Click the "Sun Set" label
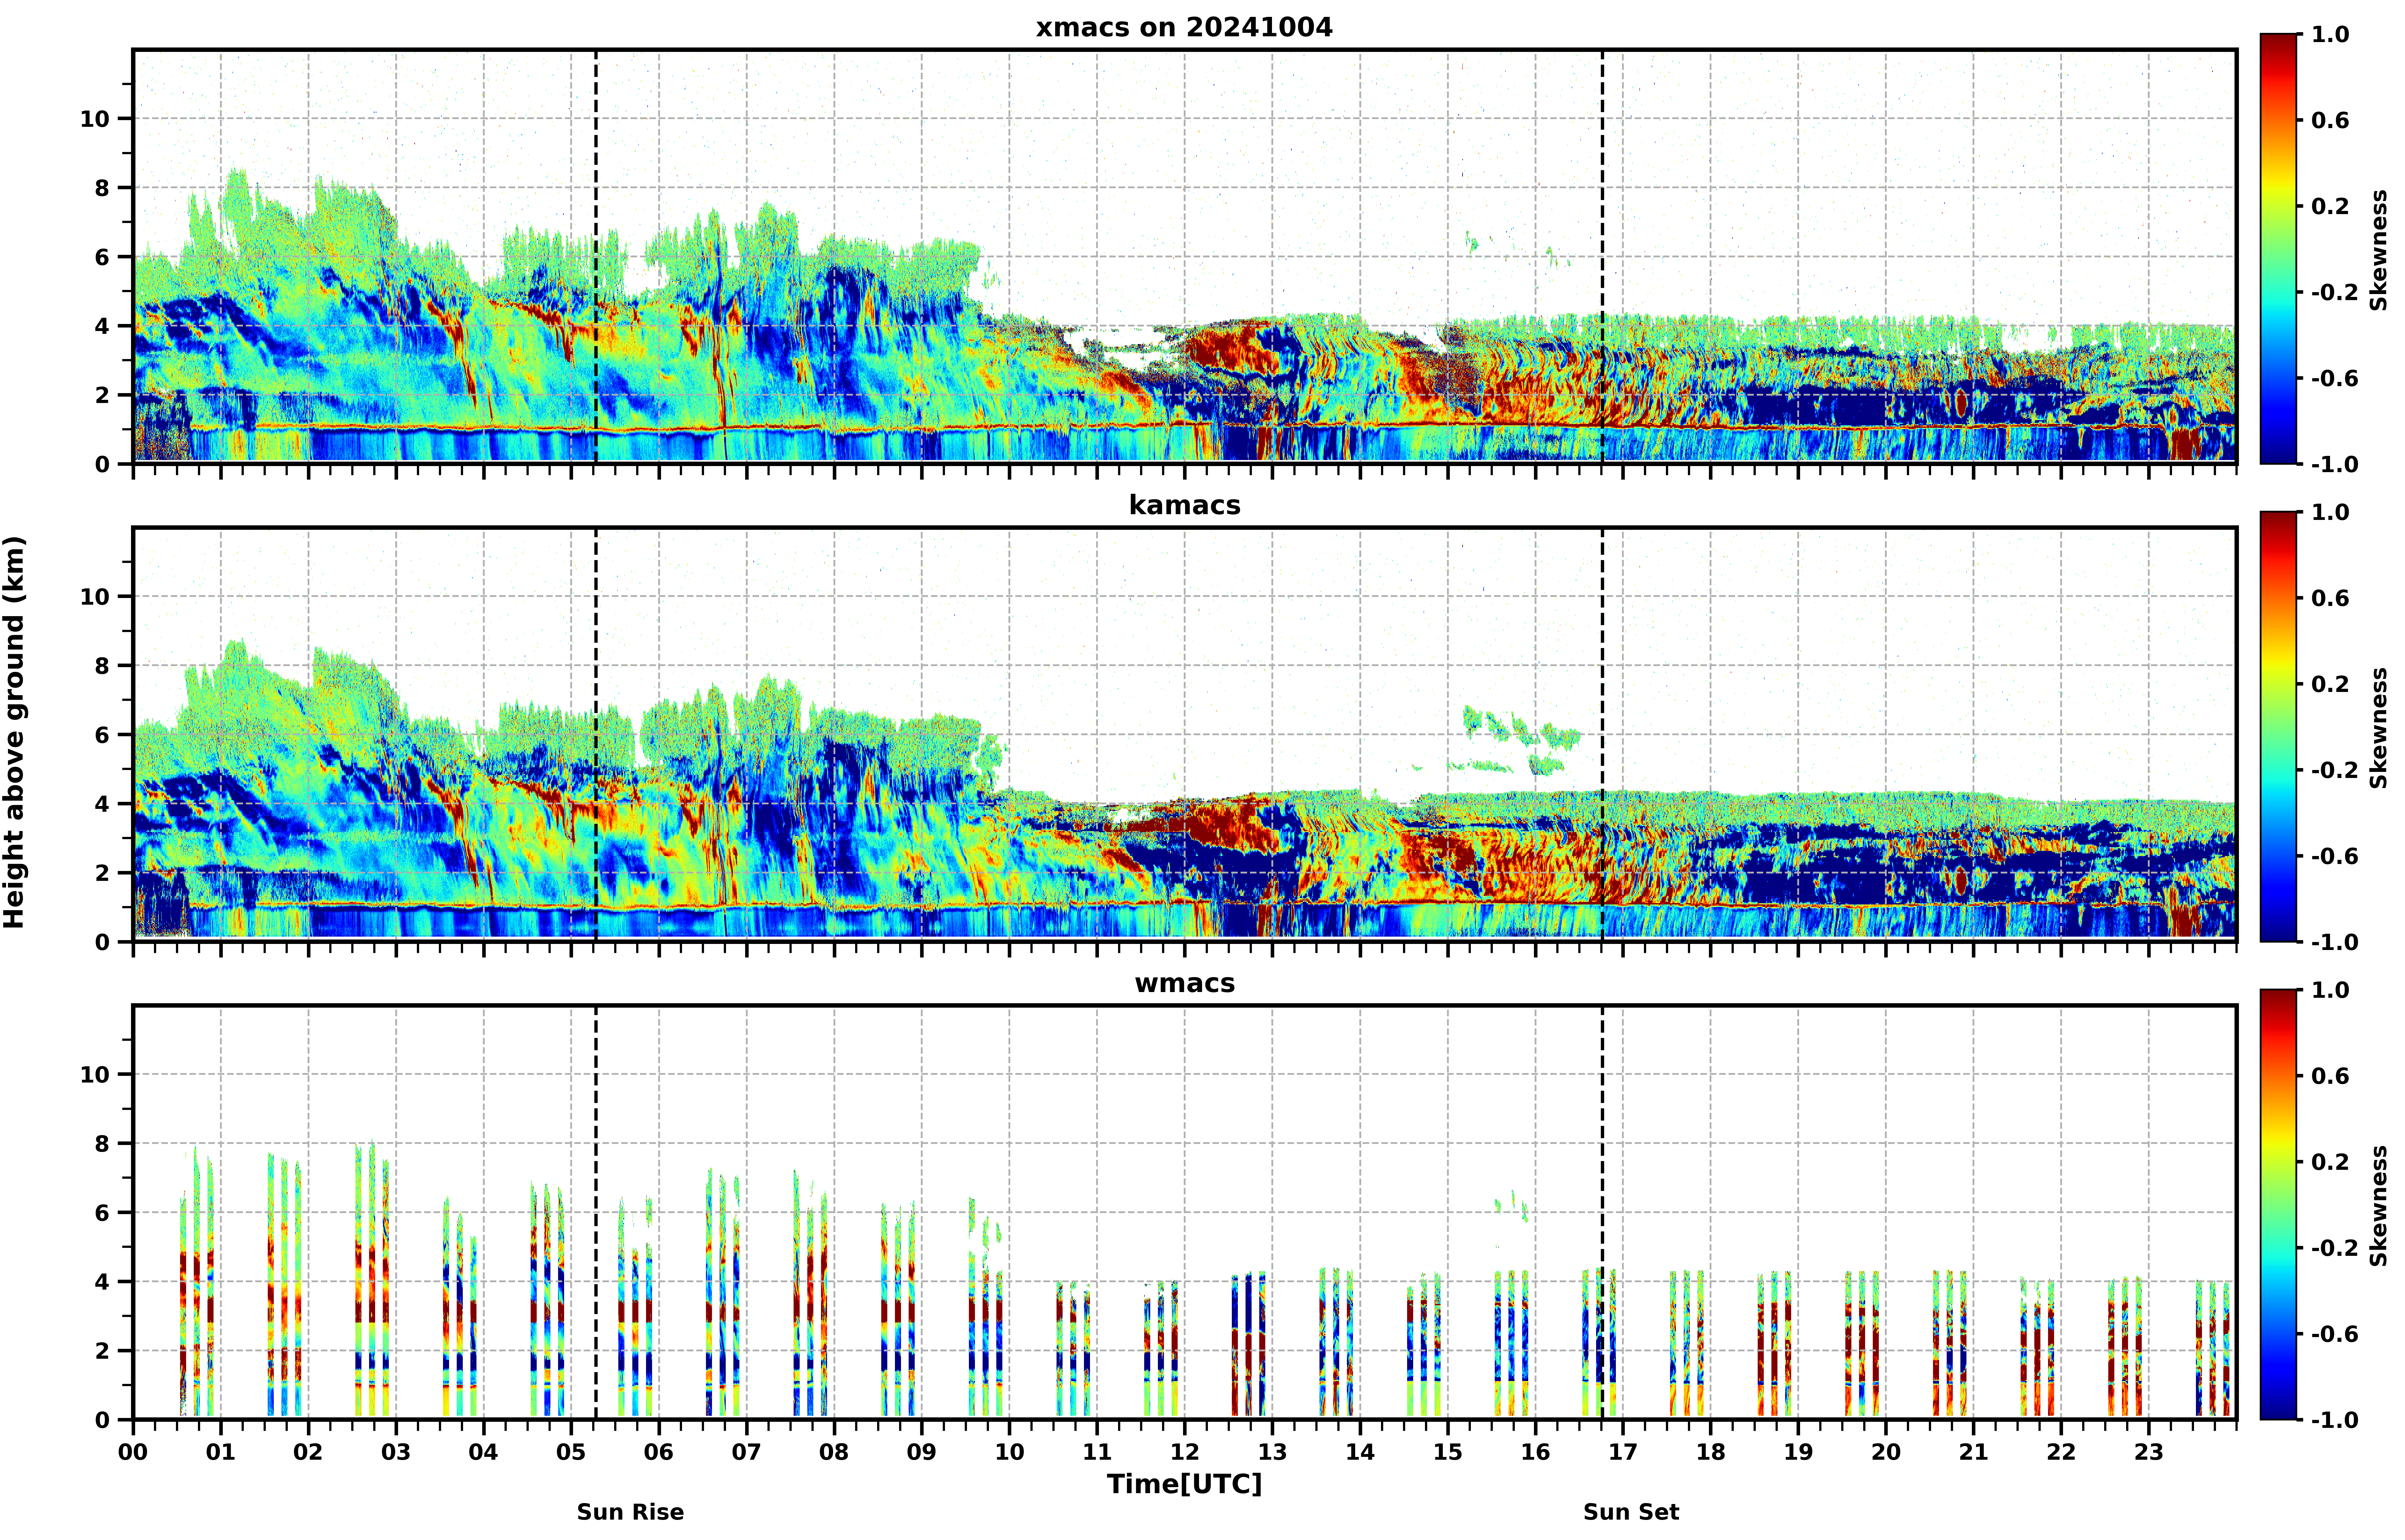 pos(1631,1512)
